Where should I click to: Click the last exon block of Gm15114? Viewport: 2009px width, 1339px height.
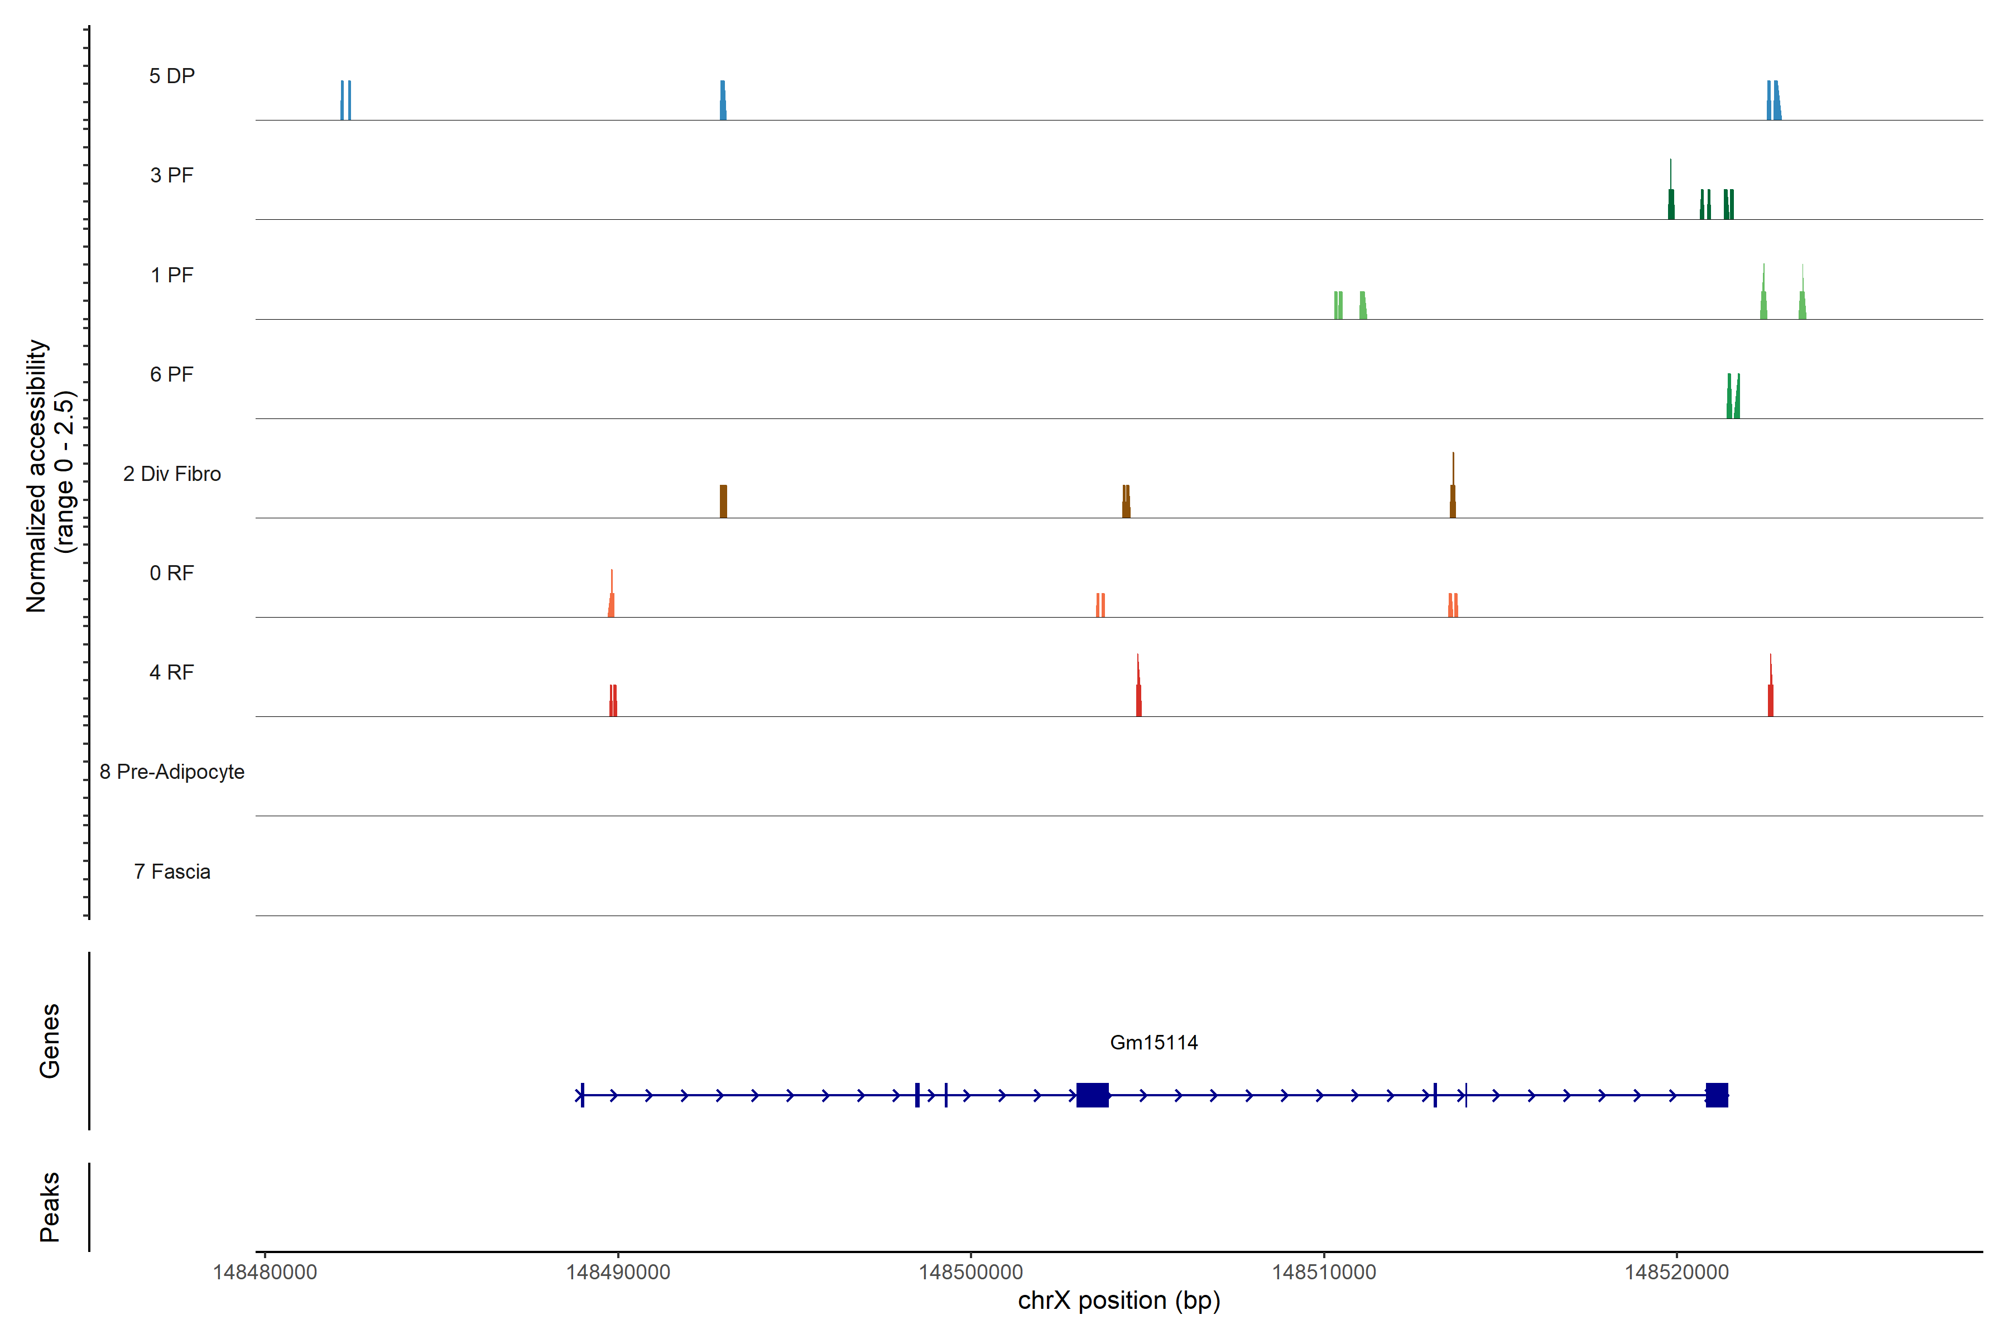(x=1717, y=1095)
